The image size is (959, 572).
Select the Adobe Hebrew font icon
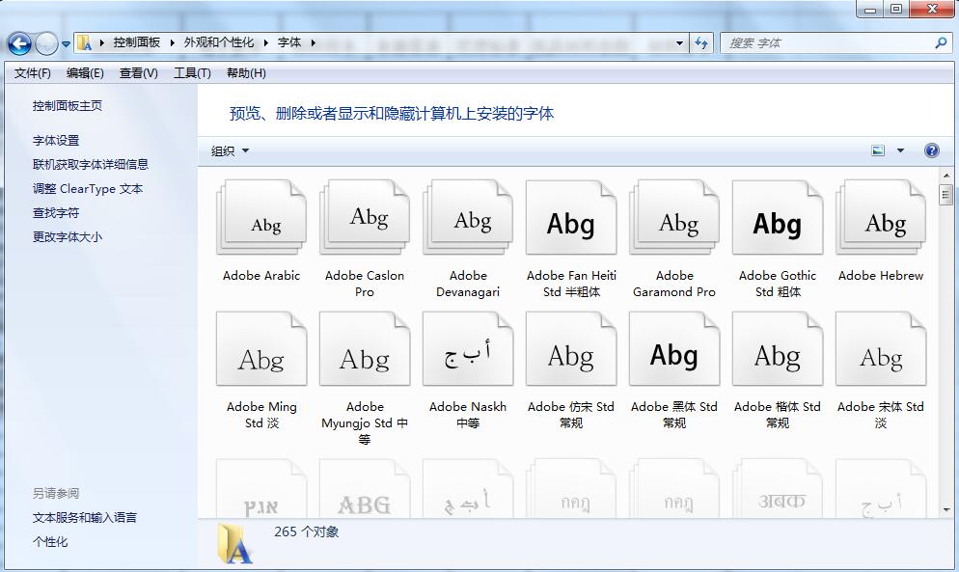pos(881,217)
